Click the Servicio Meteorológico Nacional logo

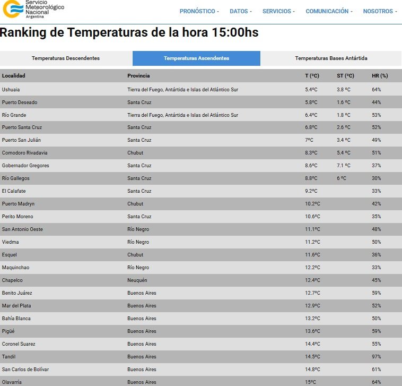click(31, 11)
